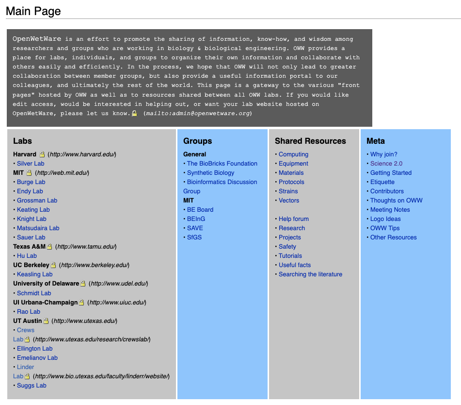Image resolution: width=461 pixels, height=405 pixels.
Task: Visit the Schmidt Lab page
Action: tap(34, 293)
